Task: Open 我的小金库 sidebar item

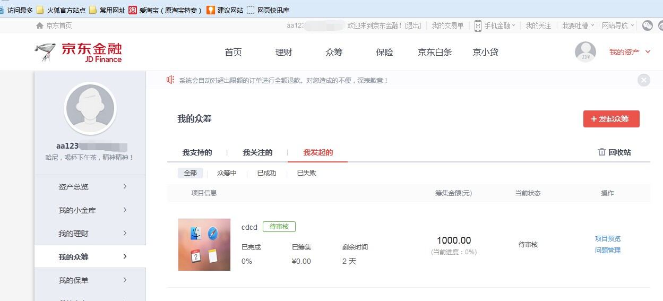Action: (x=90, y=210)
